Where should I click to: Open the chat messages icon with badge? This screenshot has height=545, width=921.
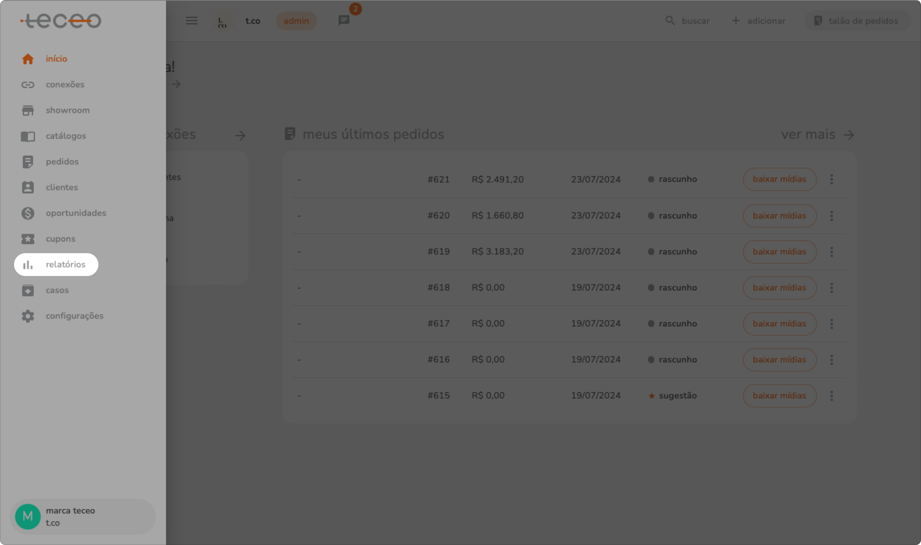coord(344,21)
